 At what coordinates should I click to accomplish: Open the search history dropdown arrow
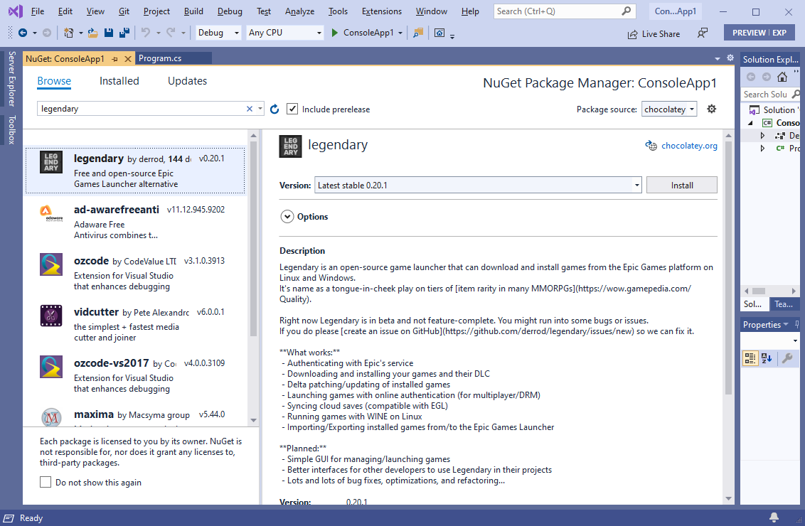point(260,109)
